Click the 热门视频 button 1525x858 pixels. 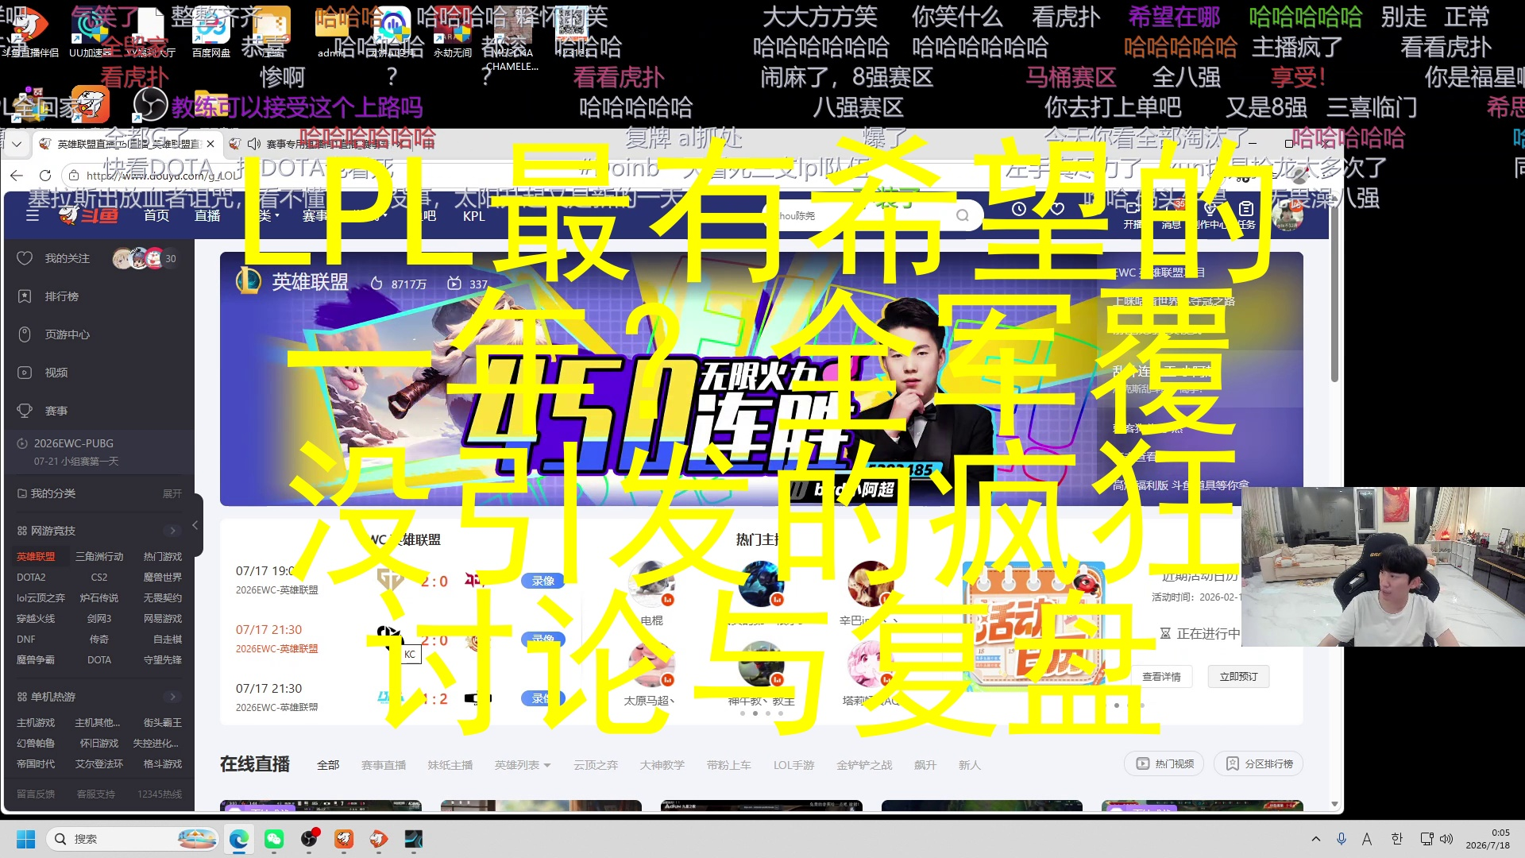pyautogui.click(x=1164, y=763)
